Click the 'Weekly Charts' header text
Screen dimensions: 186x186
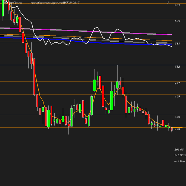click(13, 3)
